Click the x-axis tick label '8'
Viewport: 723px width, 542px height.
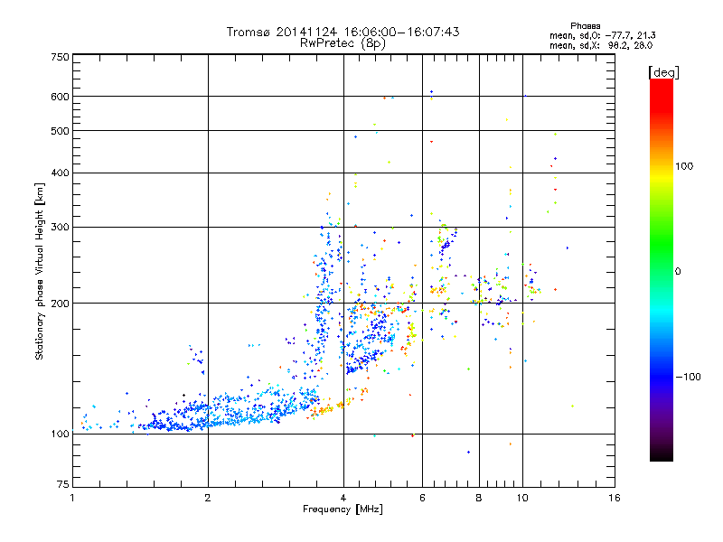coord(479,498)
